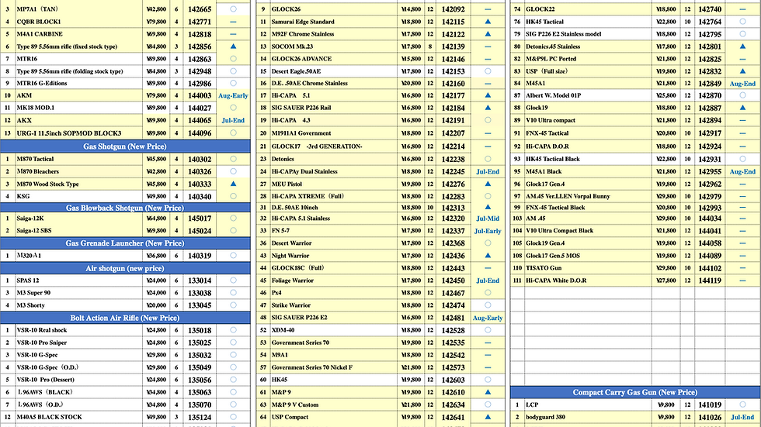Viewport: 761px width, 427px height.
Task: Select product code 142665
Action: (x=200, y=9)
